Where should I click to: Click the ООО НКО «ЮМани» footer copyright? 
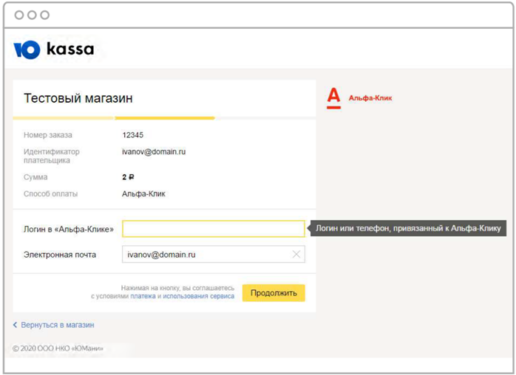pyautogui.click(x=58, y=348)
